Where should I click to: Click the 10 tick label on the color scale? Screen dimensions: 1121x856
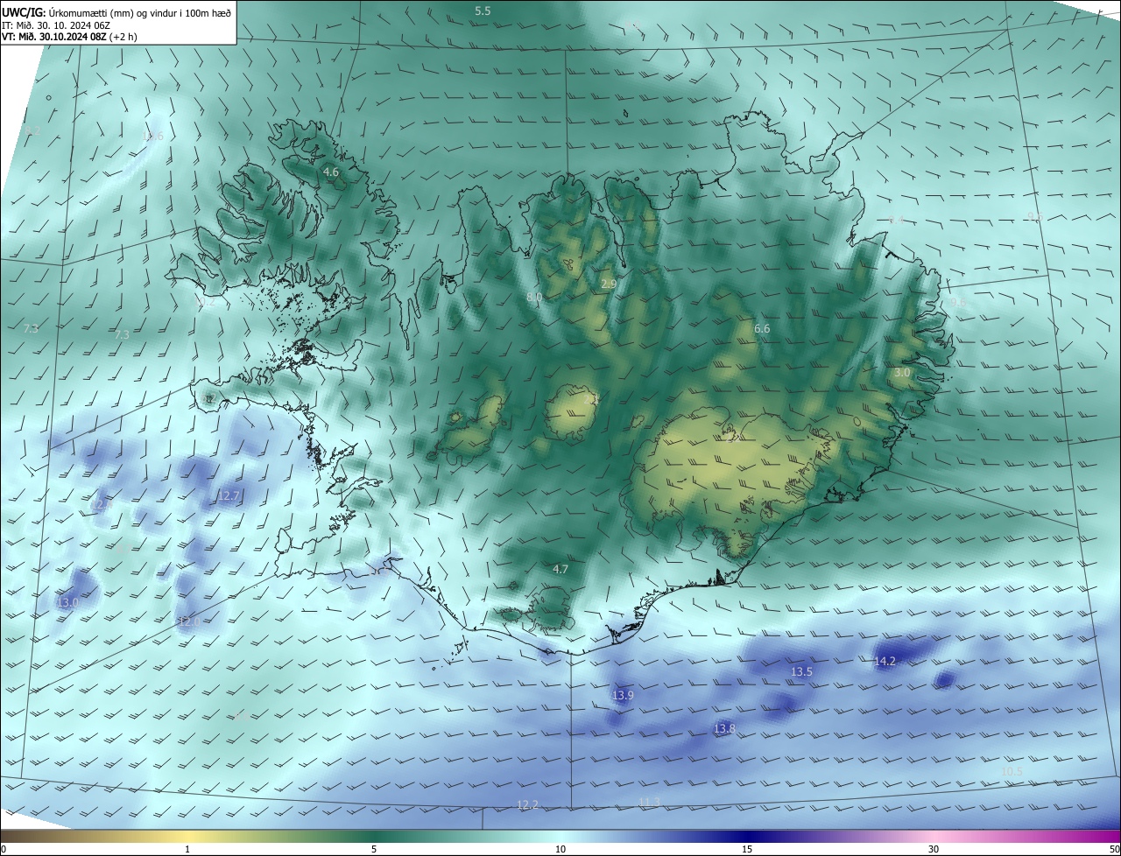[560, 850]
